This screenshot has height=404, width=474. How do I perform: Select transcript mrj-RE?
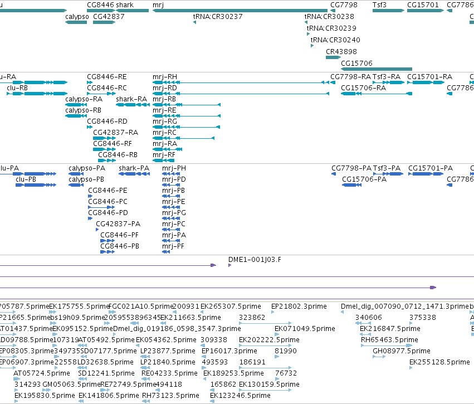pos(187,116)
